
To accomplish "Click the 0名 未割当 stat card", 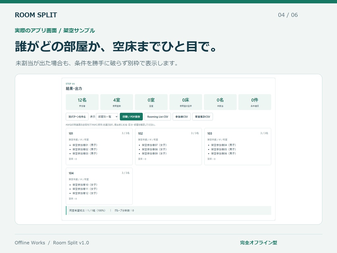I will point(220,102).
